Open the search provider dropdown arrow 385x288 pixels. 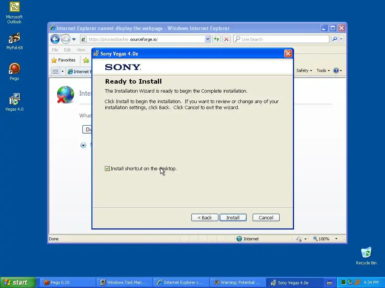pos(341,39)
